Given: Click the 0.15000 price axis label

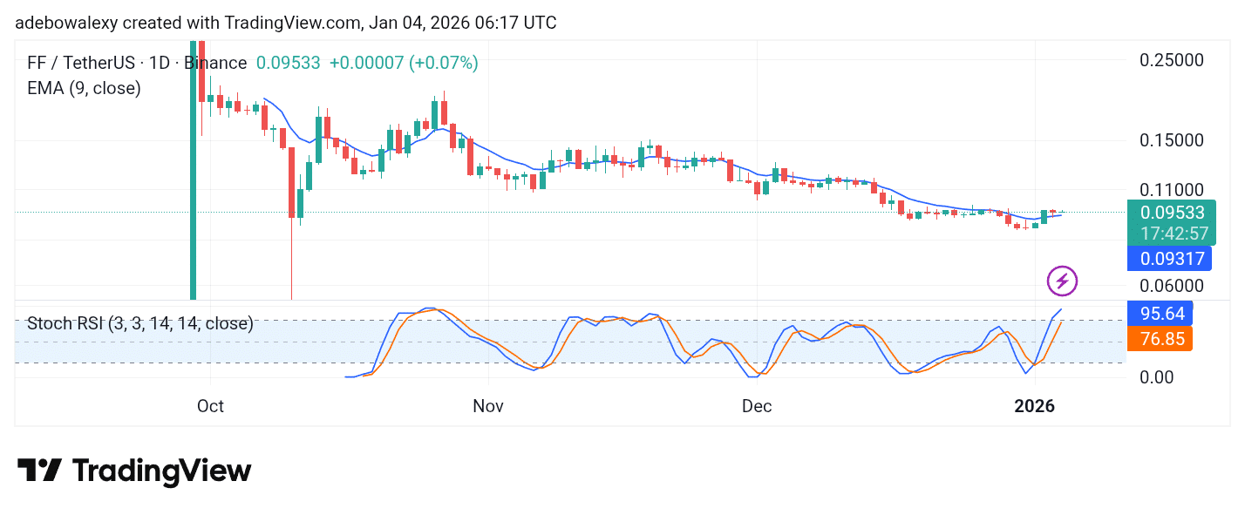Looking at the screenshot, I should (x=1172, y=140).
